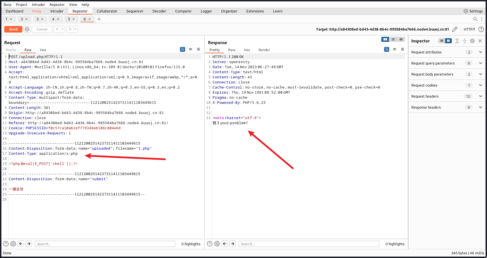The image size is (487, 258).
Task: Jump to previous request search match
Action: coord(21,244)
